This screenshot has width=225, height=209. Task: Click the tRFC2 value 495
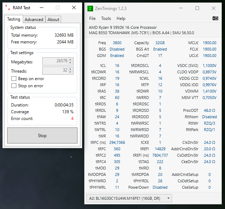click(117, 155)
